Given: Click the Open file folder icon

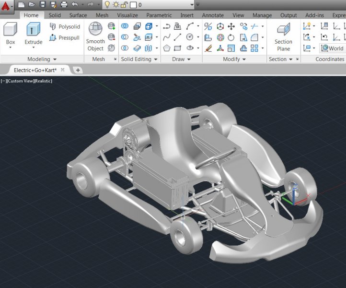Looking at the screenshot, I should click(32, 4).
